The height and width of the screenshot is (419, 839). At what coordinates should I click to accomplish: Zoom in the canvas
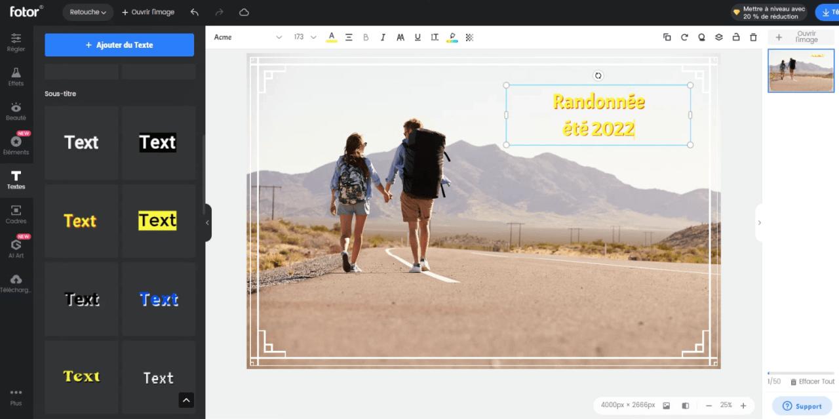pos(743,406)
